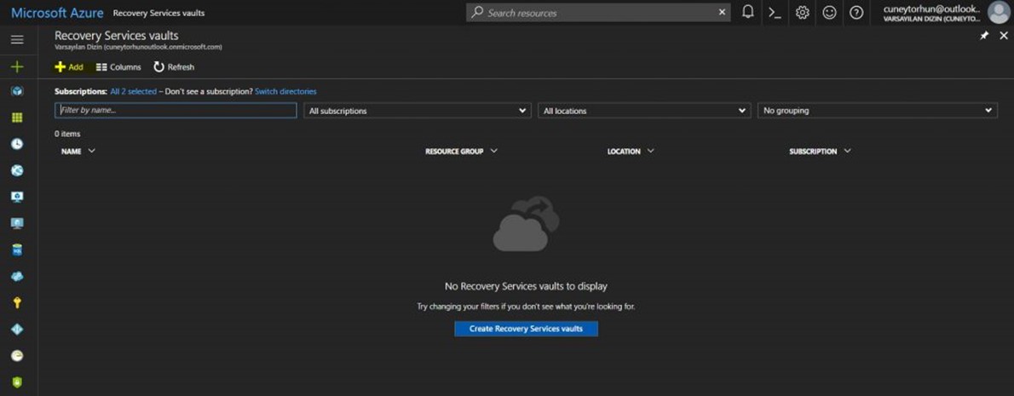Open the cube Dashboard icon in sidebar

(17, 91)
